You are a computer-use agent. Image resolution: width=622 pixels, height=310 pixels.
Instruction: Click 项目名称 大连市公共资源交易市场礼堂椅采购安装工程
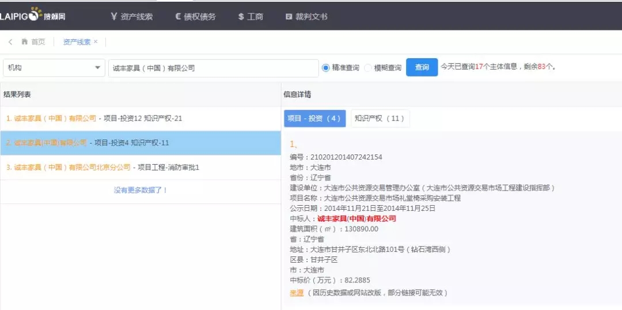click(376, 198)
